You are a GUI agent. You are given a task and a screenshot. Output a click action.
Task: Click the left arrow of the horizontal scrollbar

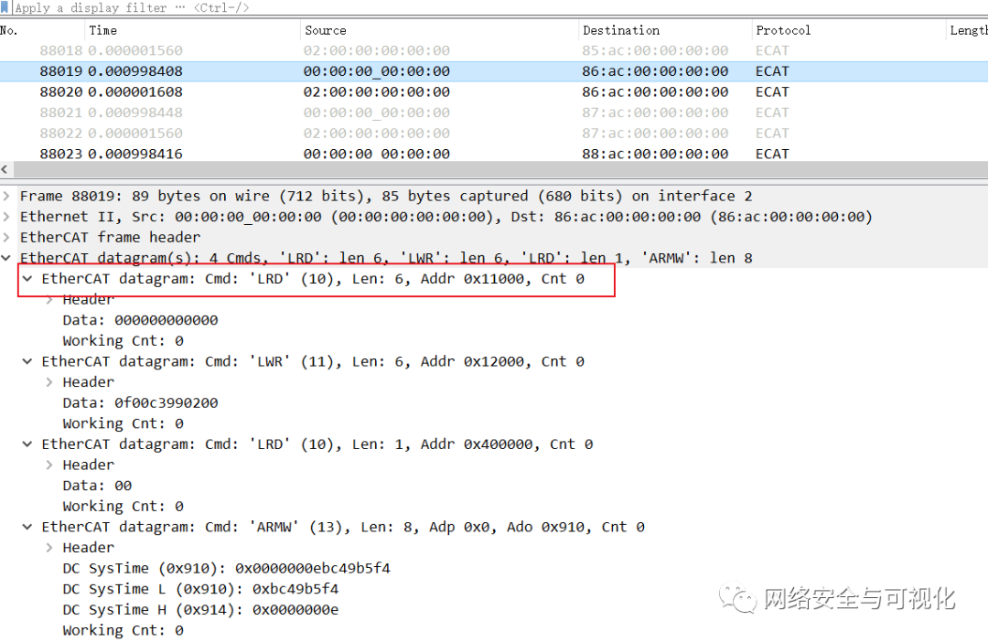coord(5,168)
